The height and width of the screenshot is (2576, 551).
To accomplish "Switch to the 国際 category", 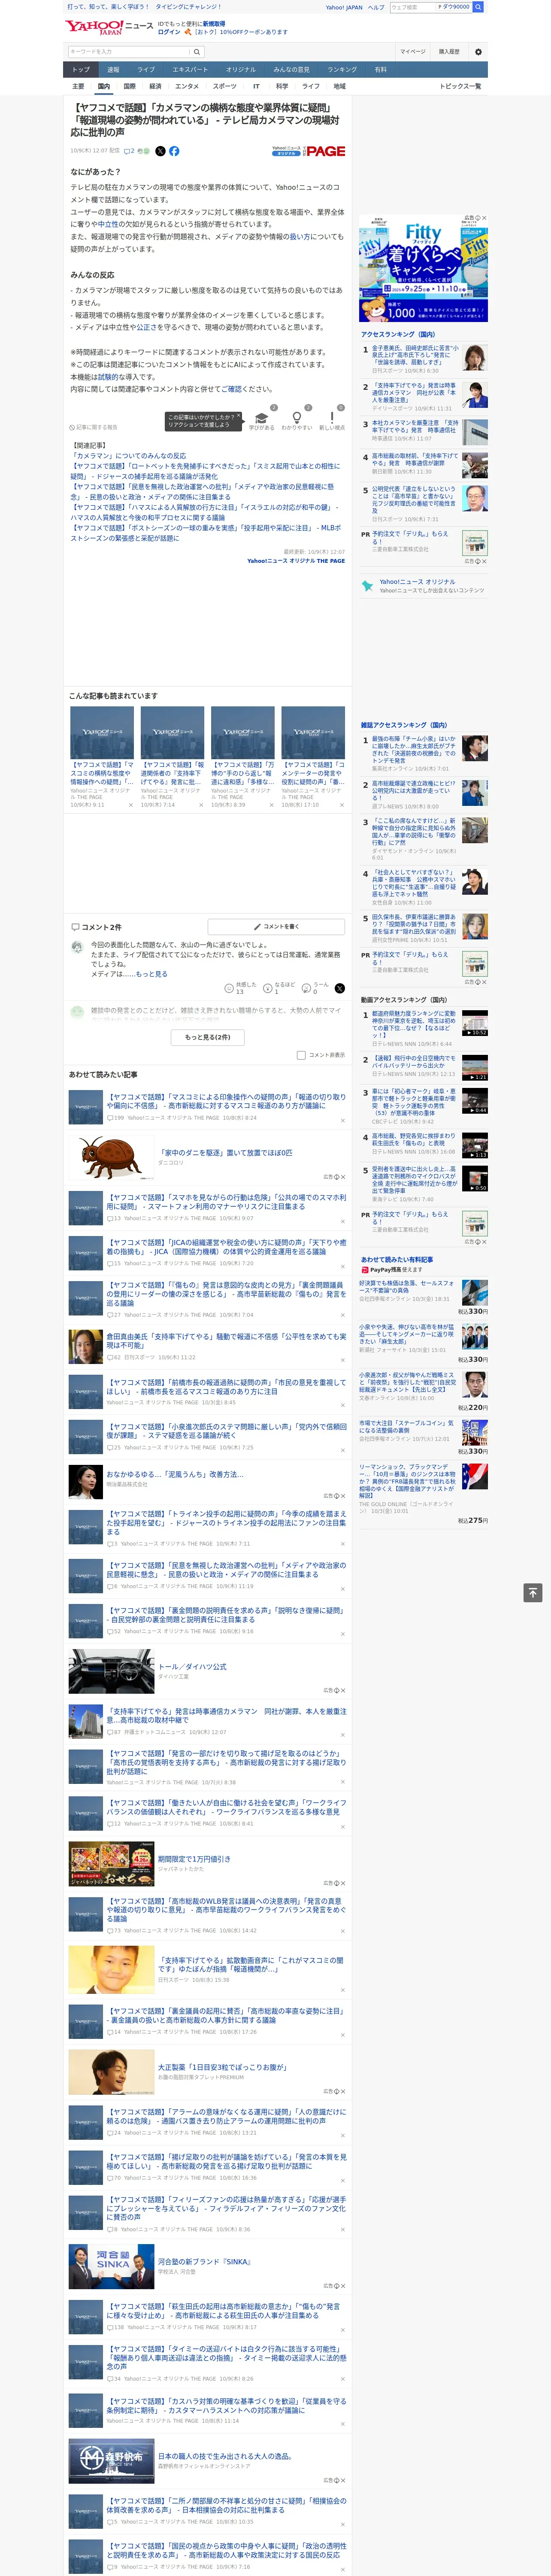I will [x=129, y=87].
